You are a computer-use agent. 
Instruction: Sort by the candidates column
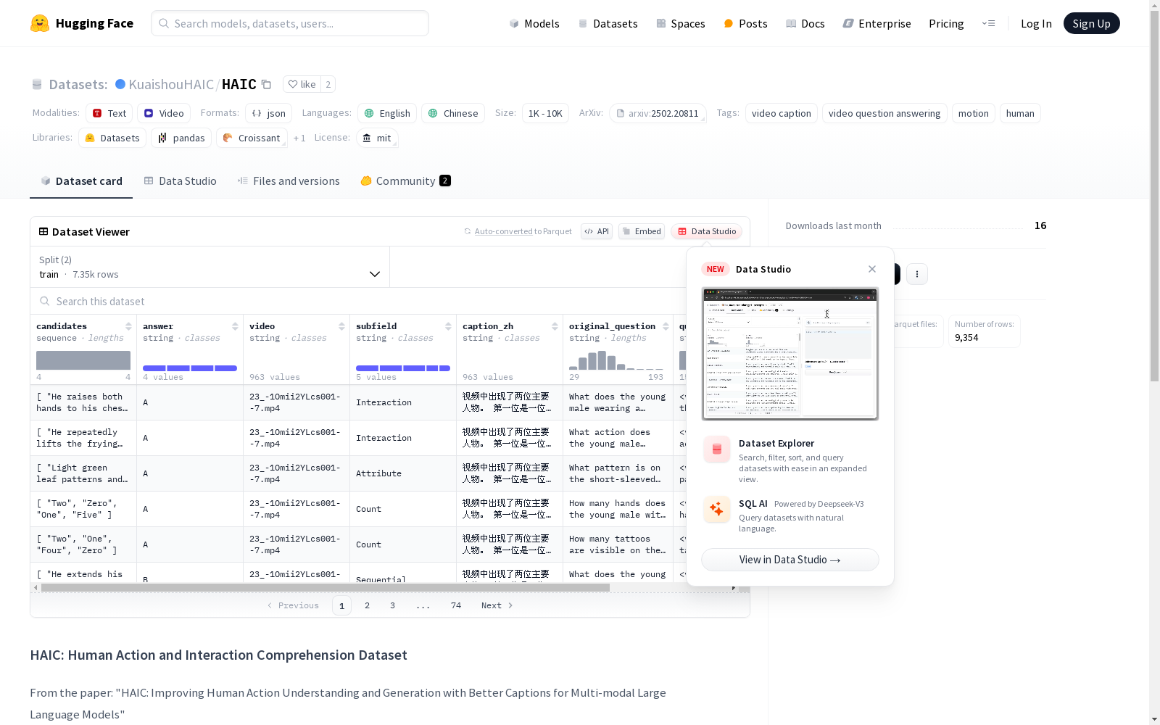pos(128,326)
